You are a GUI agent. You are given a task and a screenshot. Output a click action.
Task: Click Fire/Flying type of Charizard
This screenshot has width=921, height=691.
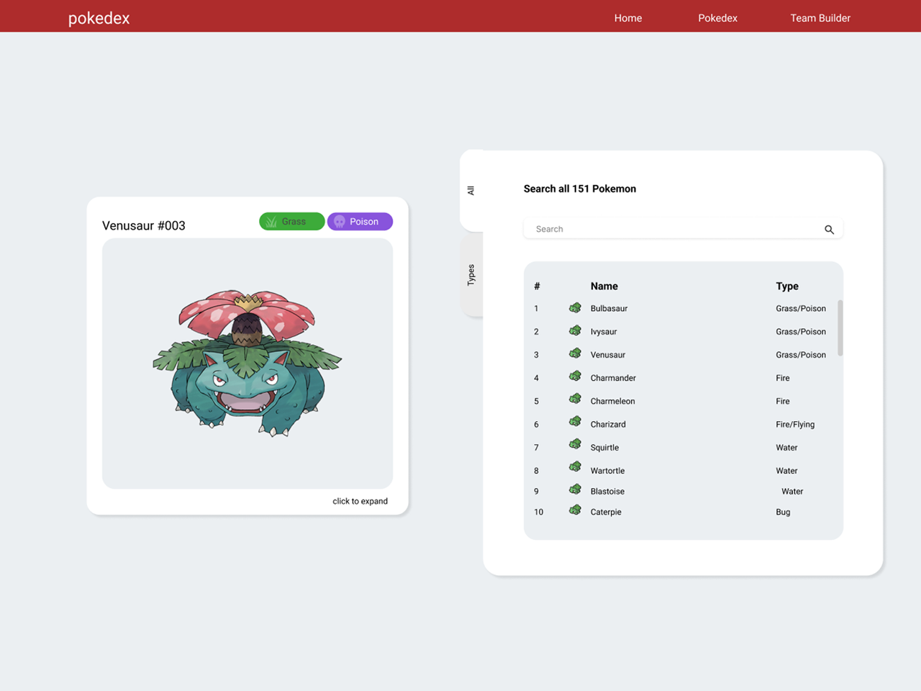click(x=795, y=424)
